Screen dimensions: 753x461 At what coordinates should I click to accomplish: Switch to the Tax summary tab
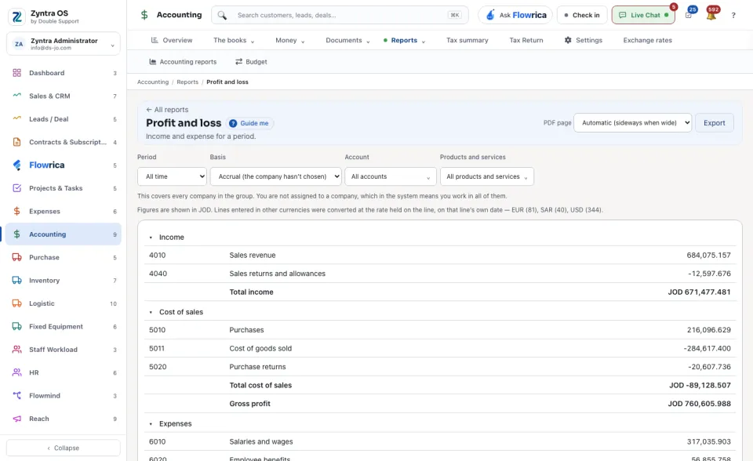point(467,40)
